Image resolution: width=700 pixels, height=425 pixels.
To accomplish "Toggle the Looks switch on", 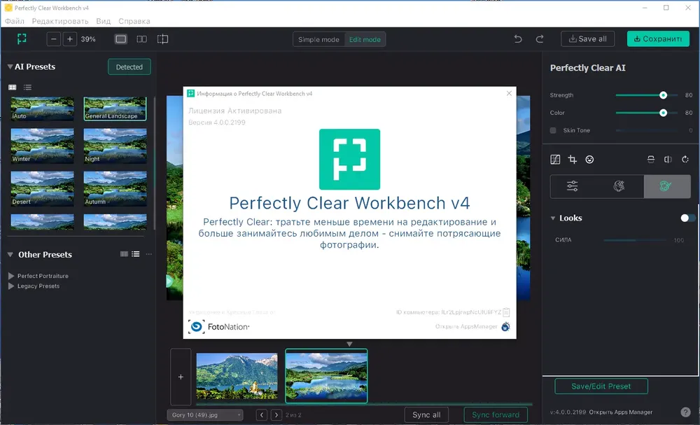I will pyautogui.click(x=687, y=218).
